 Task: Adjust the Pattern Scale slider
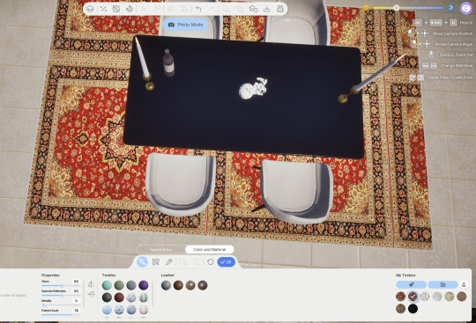[x=61, y=314]
